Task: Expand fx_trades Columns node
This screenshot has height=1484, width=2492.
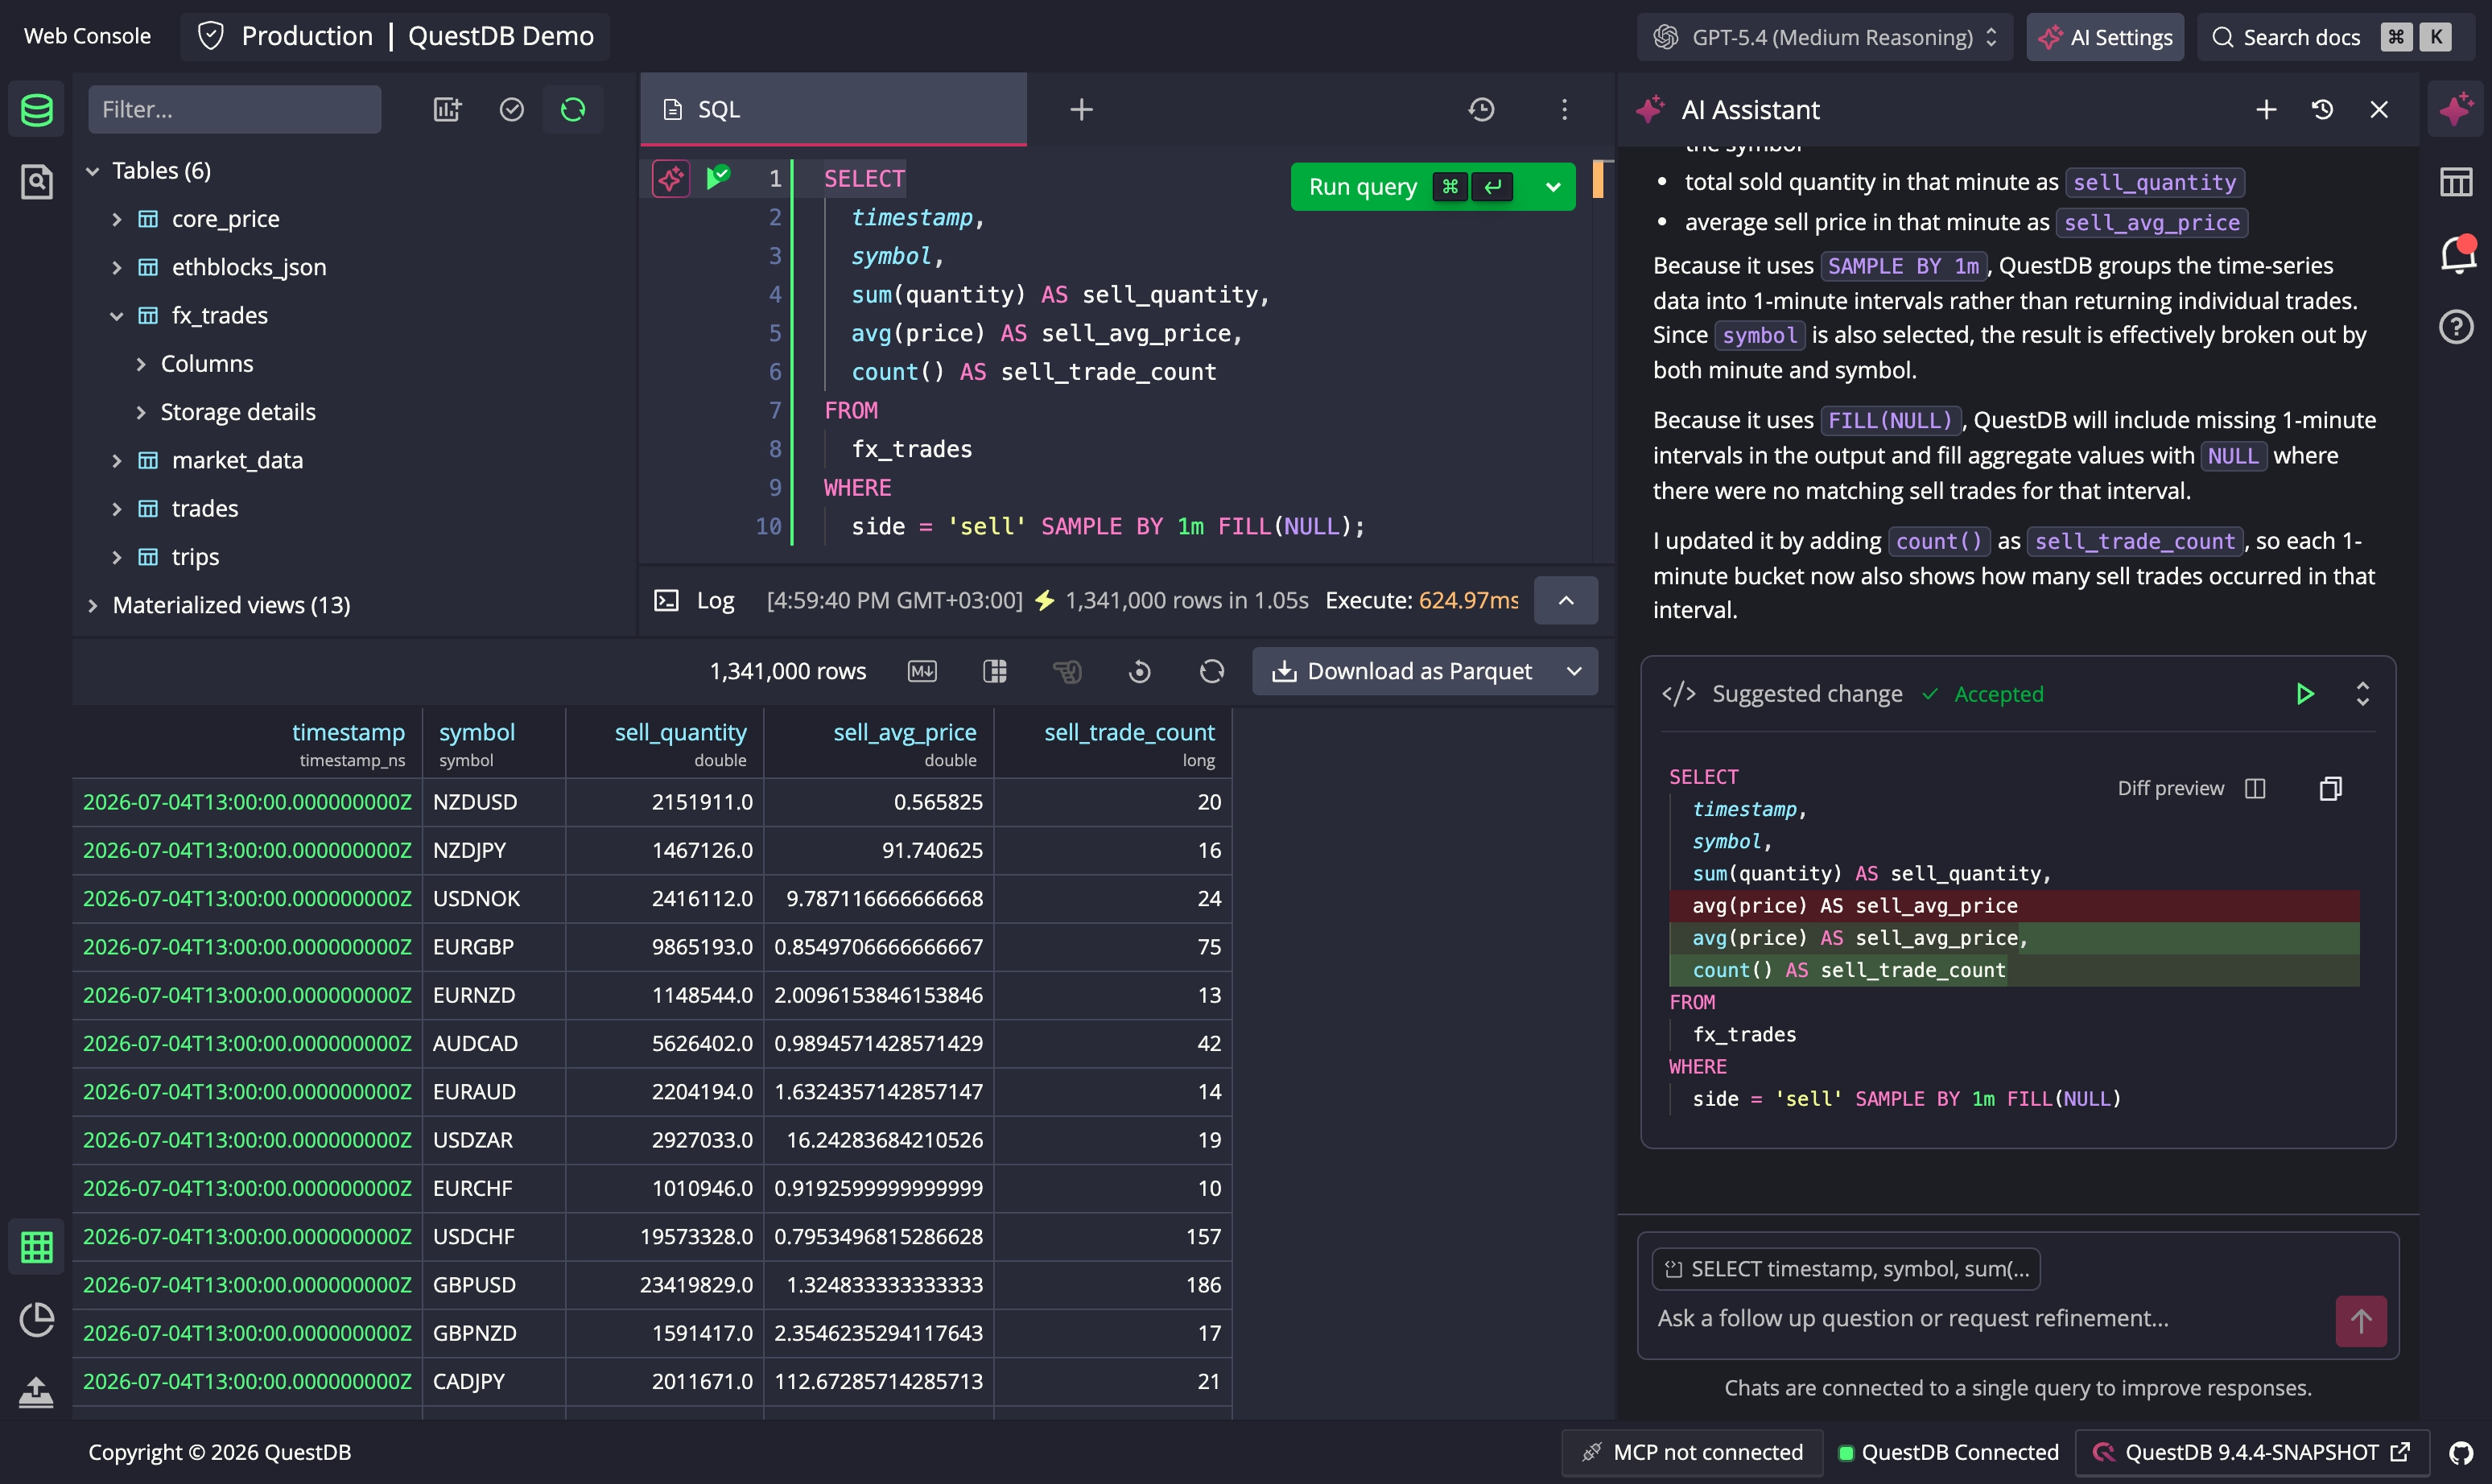Action: coord(141,364)
